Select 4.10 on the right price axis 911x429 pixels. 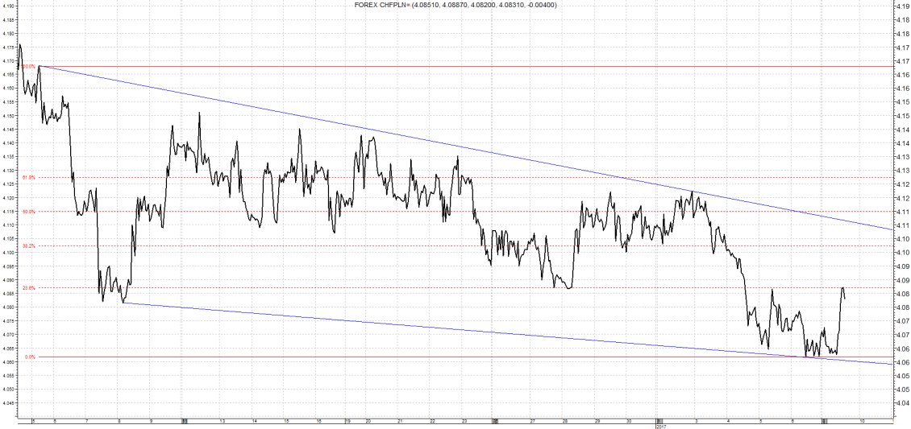(x=903, y=253)
